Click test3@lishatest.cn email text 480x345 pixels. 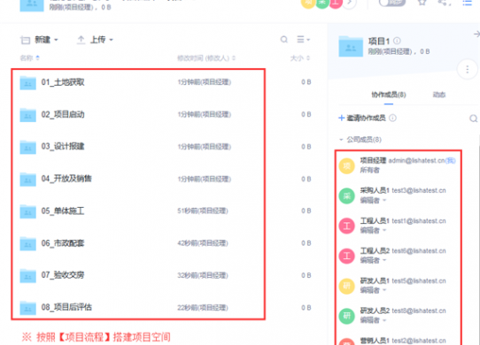[419, 190]
